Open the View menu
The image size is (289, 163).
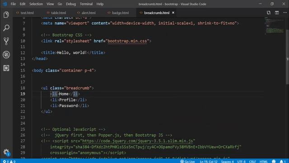pyautogui.click(x=50, y=4)
